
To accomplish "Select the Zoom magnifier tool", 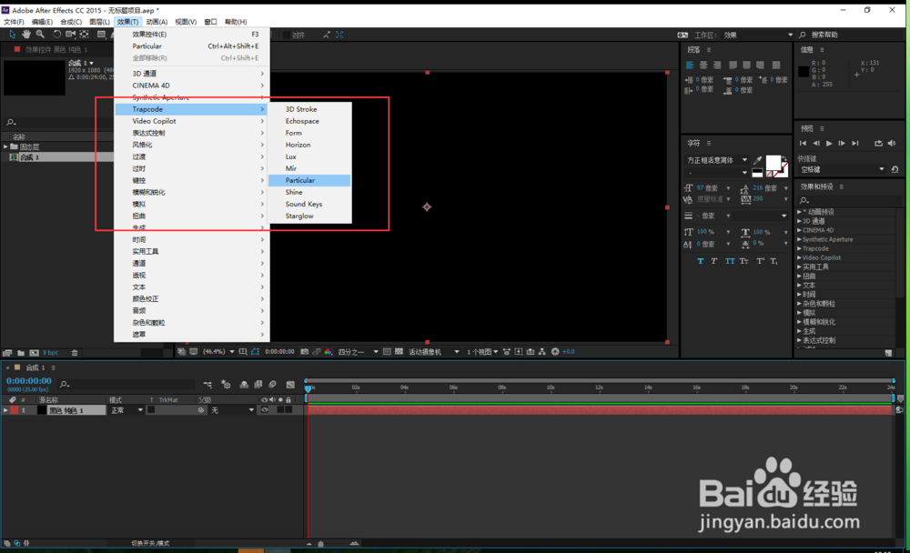I will (x=40, y=35).
